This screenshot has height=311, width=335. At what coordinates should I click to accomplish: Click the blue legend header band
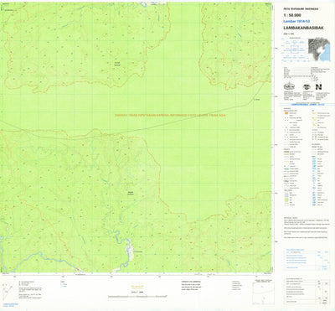307,105
